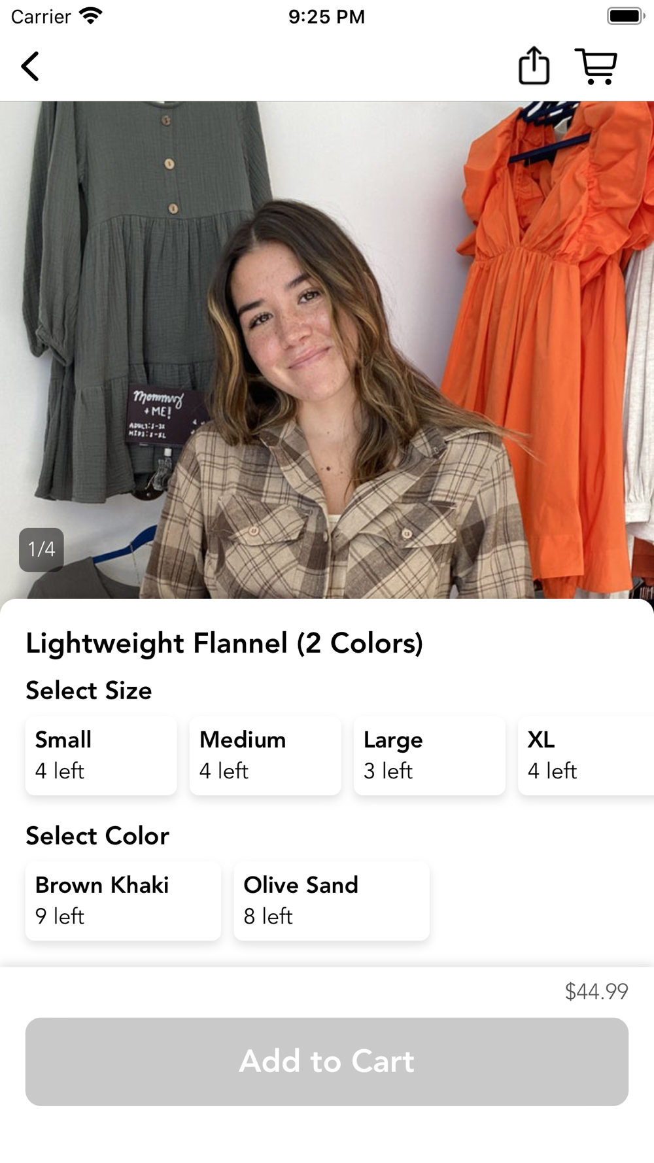The height and width of the screenshot is (1163, 654).
Task: Tap the Select Color heading
Action: click(x=97, y=836)
